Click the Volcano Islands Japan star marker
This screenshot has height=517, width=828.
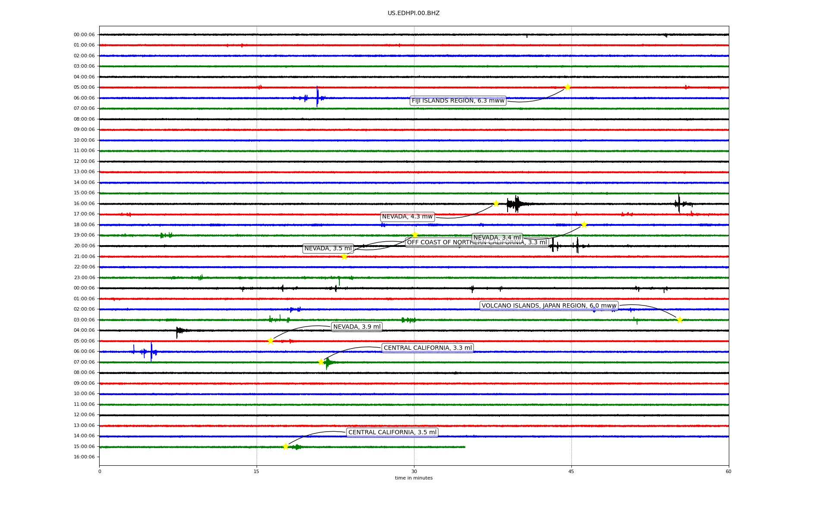click(680, 320)
